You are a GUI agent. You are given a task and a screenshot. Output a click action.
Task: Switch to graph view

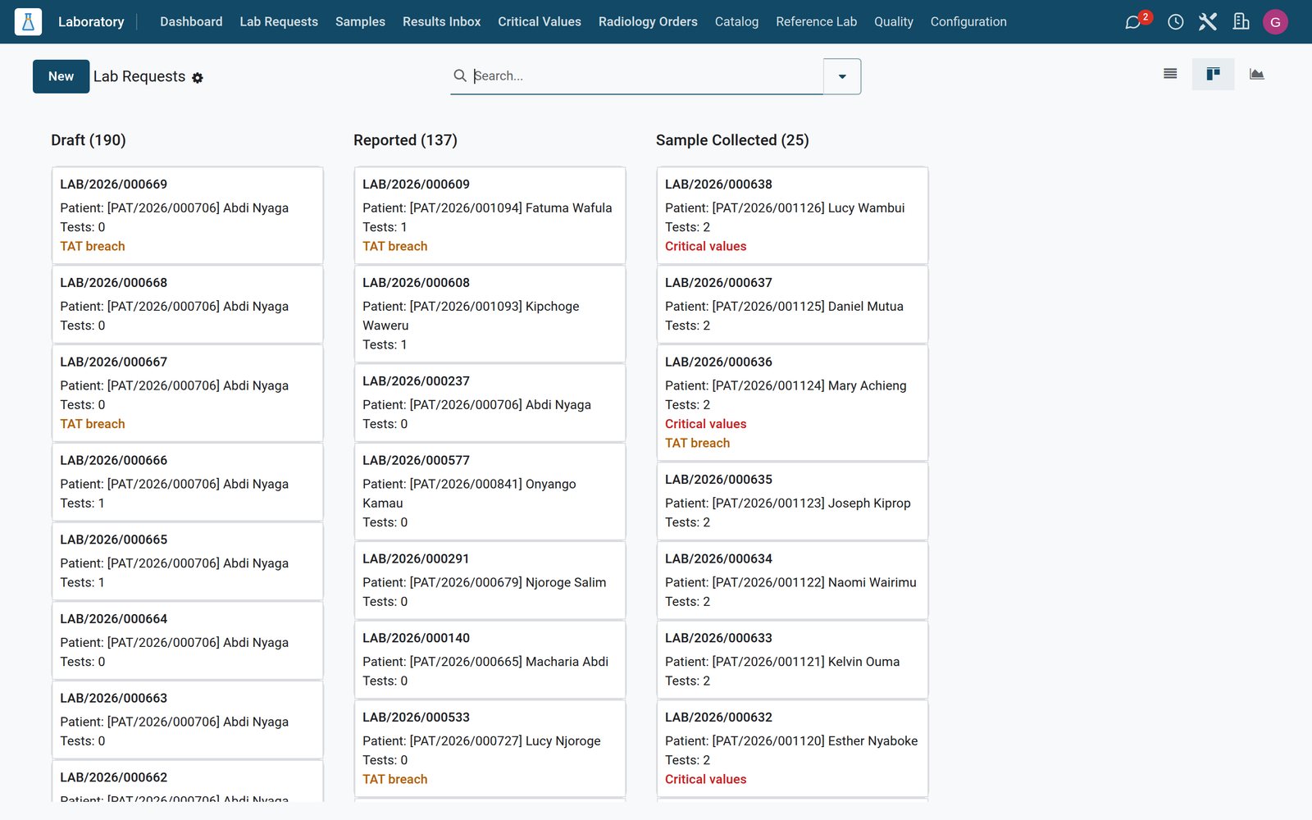[1256, 74]
